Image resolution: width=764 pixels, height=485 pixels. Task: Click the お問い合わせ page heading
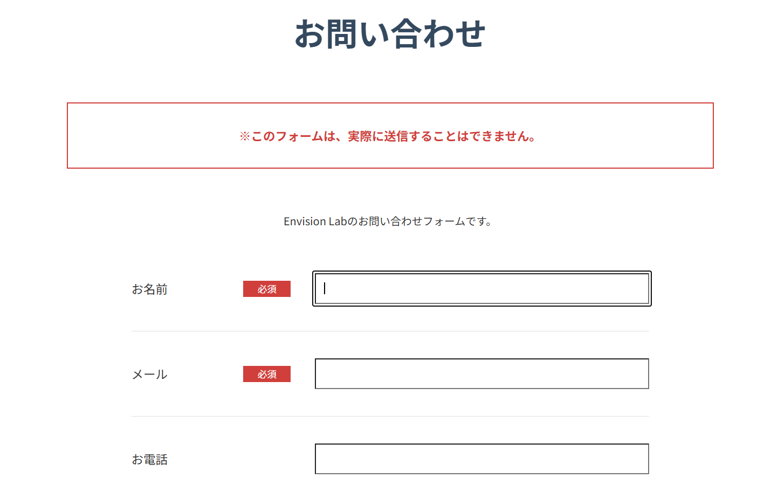click(390, 34)
